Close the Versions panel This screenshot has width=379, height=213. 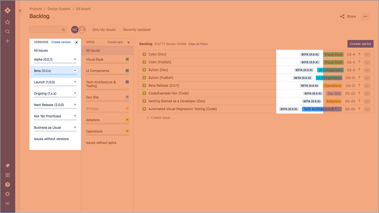tap(76, 42)
